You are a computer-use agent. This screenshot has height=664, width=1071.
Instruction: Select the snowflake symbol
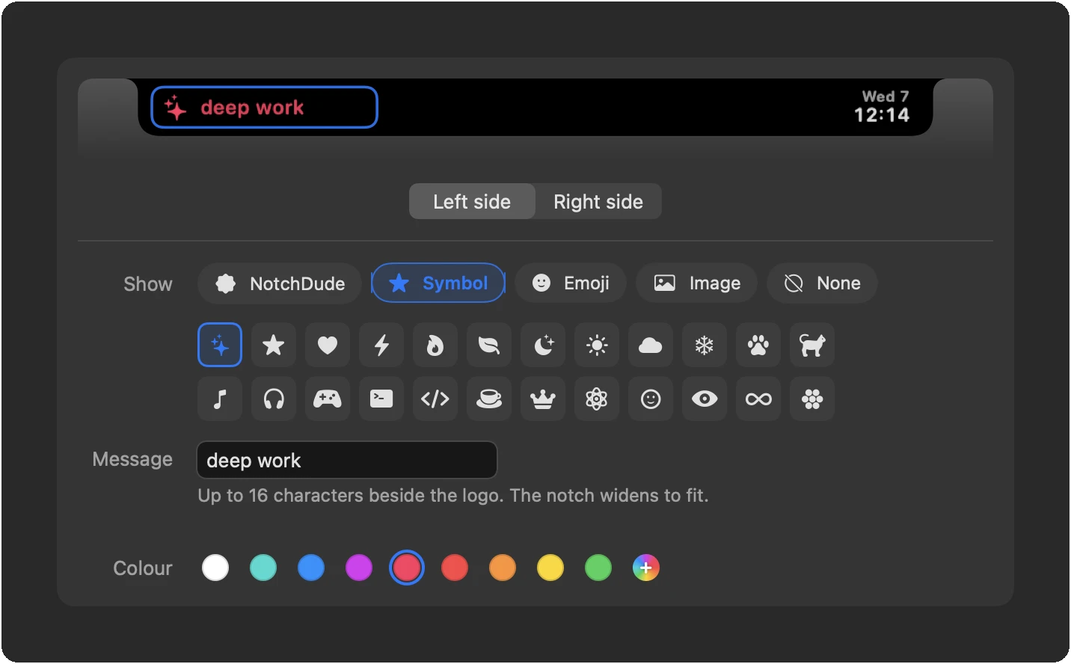(705, 345)
